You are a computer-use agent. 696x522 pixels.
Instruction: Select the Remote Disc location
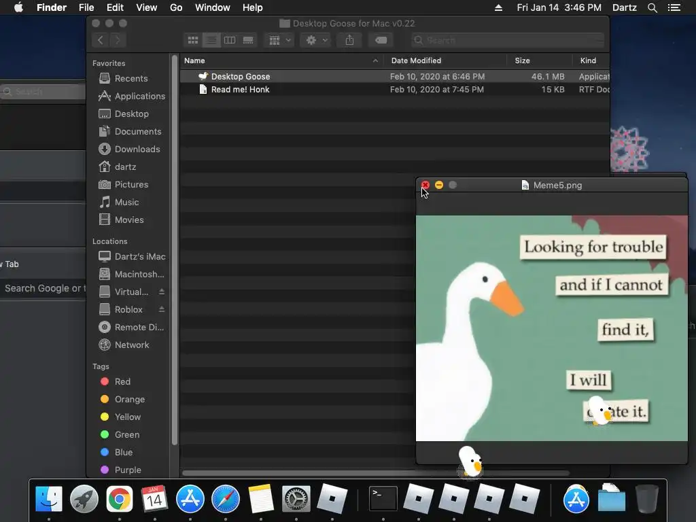(131, 327)
